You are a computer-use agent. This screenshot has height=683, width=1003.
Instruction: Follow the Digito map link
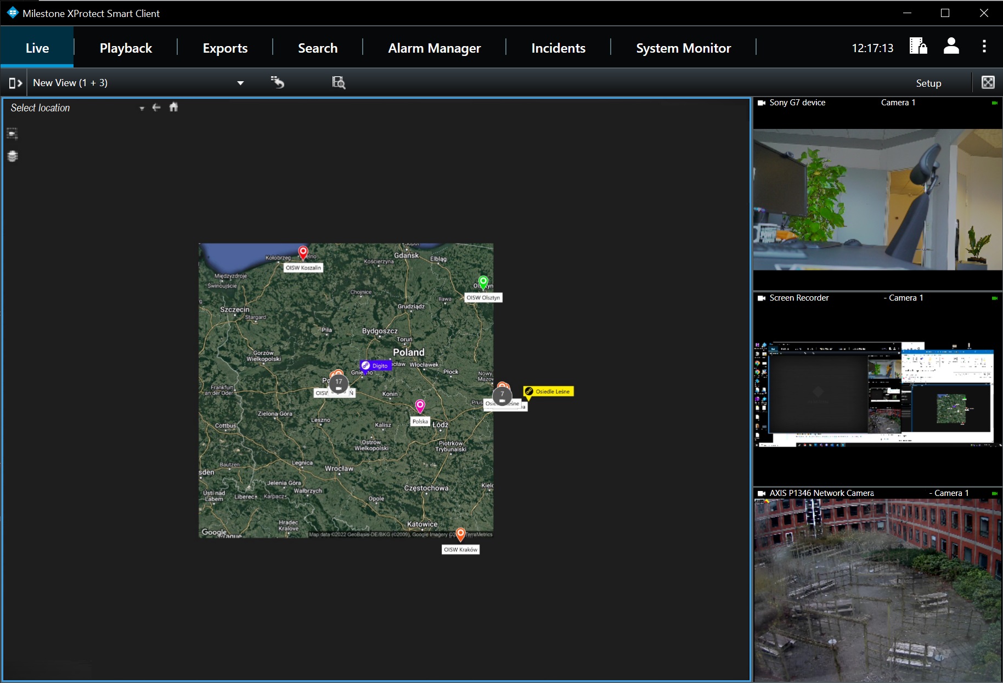(x=376, y=365)
